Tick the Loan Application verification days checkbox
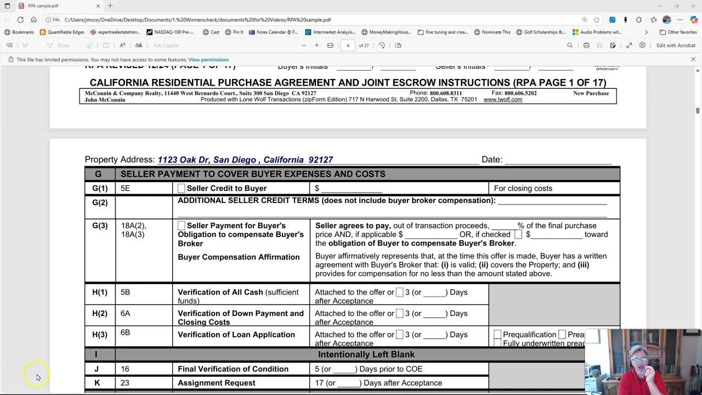702x395 pixels. pos(399,335)
